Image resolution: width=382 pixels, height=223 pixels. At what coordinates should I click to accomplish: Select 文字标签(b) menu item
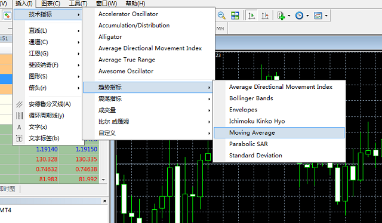pos(48,138)
